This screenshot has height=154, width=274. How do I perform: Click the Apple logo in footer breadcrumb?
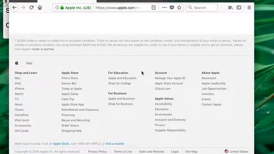[x=17, y=63]
